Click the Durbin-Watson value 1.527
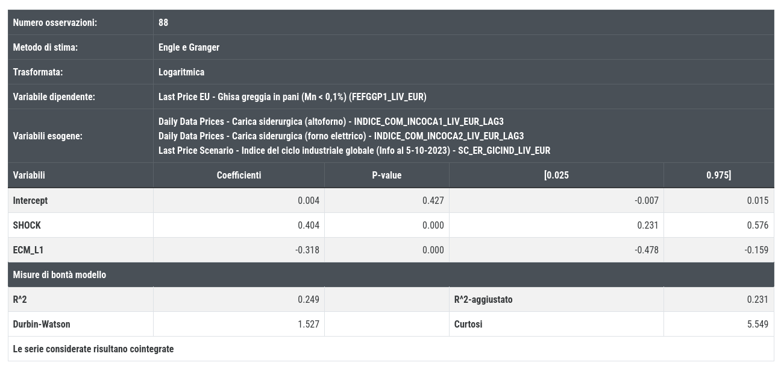This screenshot has height=371, width=781. pyautogui.click(x=309, y=325)
